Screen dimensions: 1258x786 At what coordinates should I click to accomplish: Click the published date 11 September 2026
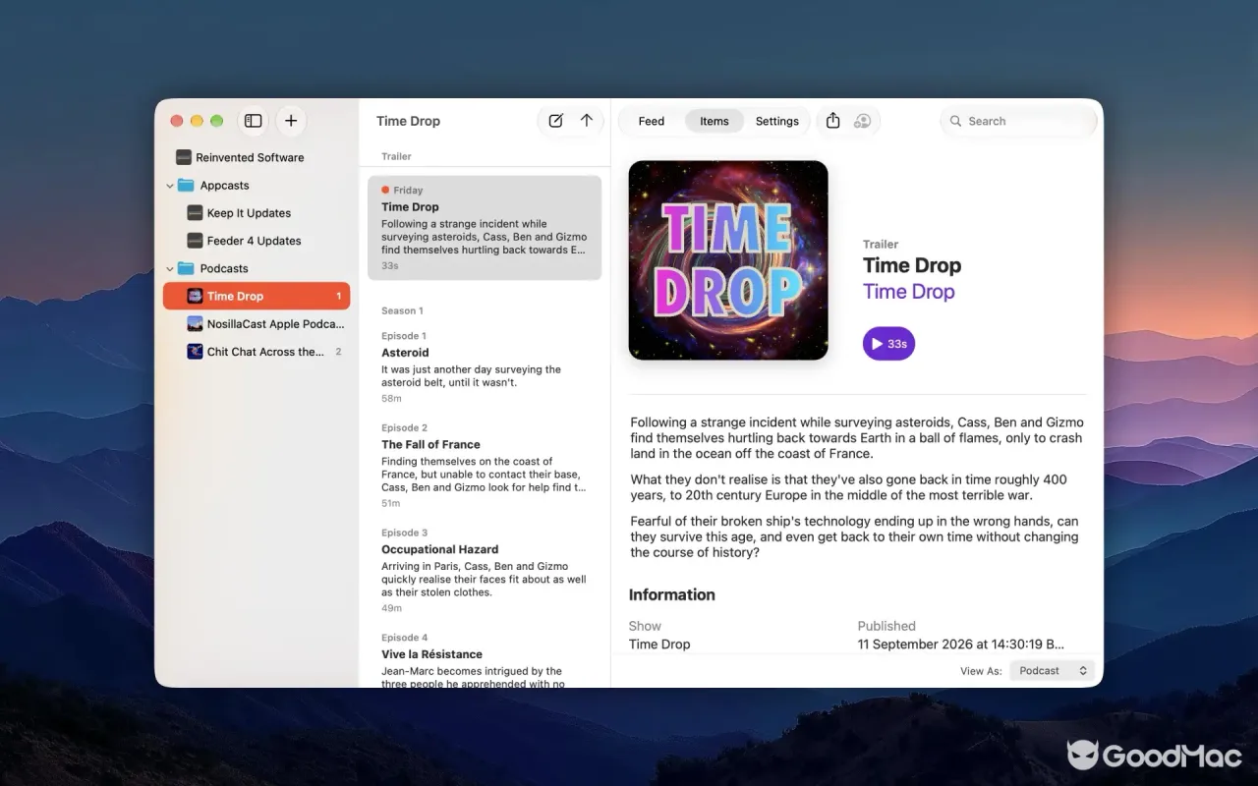[960, 645]
